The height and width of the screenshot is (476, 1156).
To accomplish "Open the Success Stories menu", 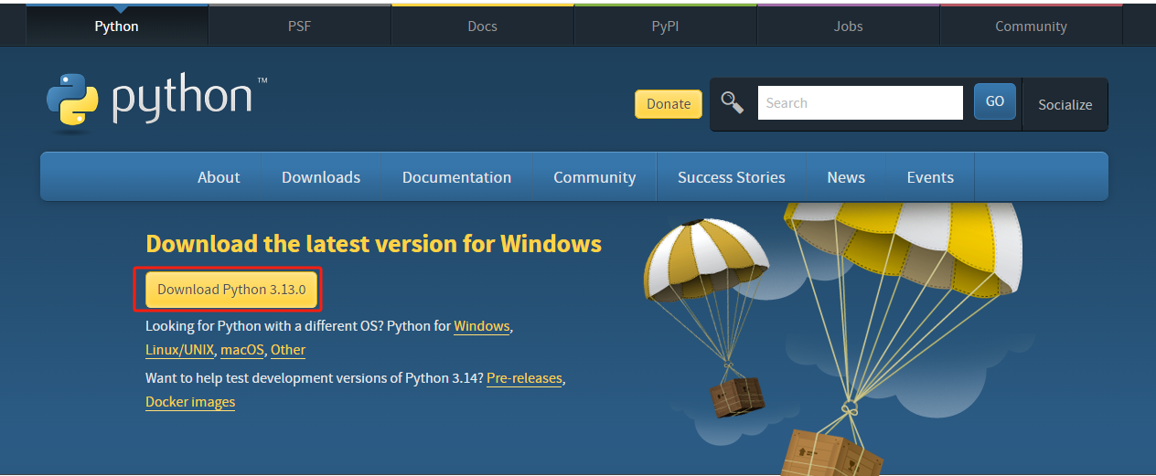I will [731, 177].
